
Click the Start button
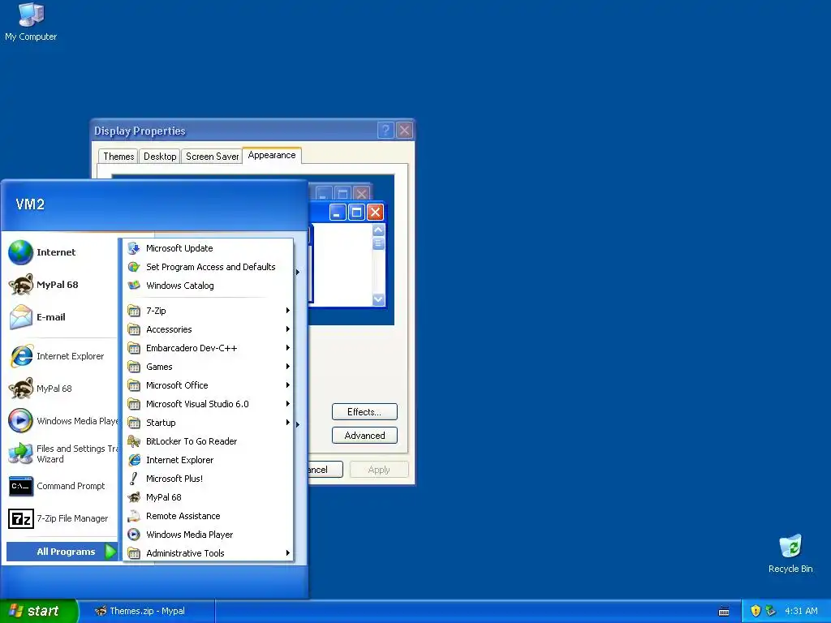point(38,611)
